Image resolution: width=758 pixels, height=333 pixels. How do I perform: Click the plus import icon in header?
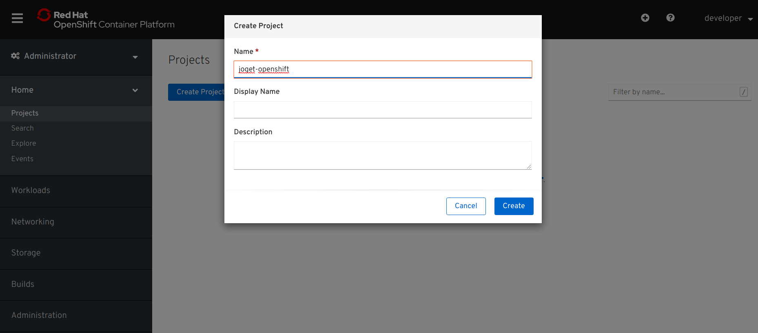[x=645, y=18]
